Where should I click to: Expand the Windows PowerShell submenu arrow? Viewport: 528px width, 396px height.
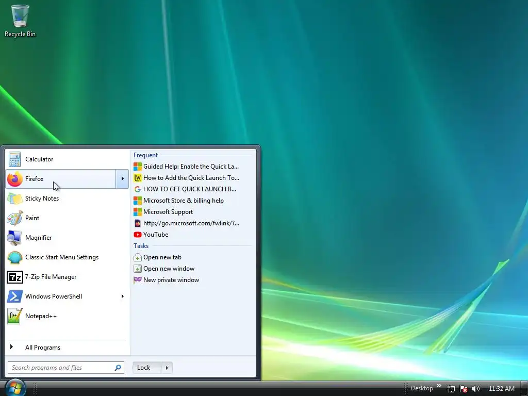[x=123, y=296]
